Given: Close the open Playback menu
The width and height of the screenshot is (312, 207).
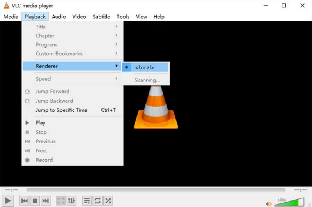Looking at the screenshot, I should pos(35,17).
